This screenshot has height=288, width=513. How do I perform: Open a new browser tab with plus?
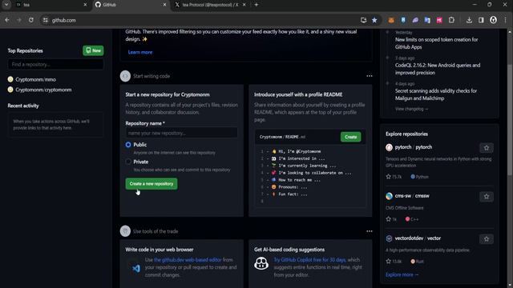click(x=256, y=5)
